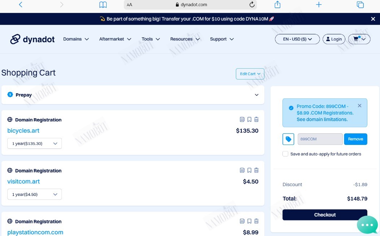Open the live chat bubble

367,225
